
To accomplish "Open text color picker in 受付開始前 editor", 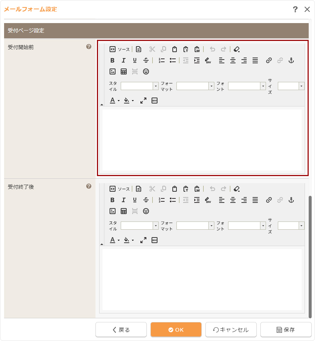I will (x=114, y=101).
